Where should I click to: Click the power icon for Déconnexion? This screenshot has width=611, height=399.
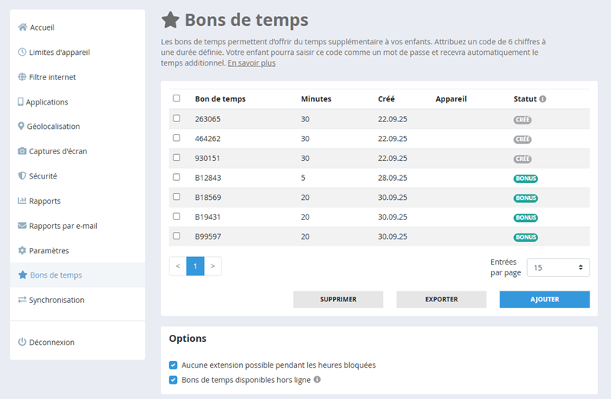(22, 343)
